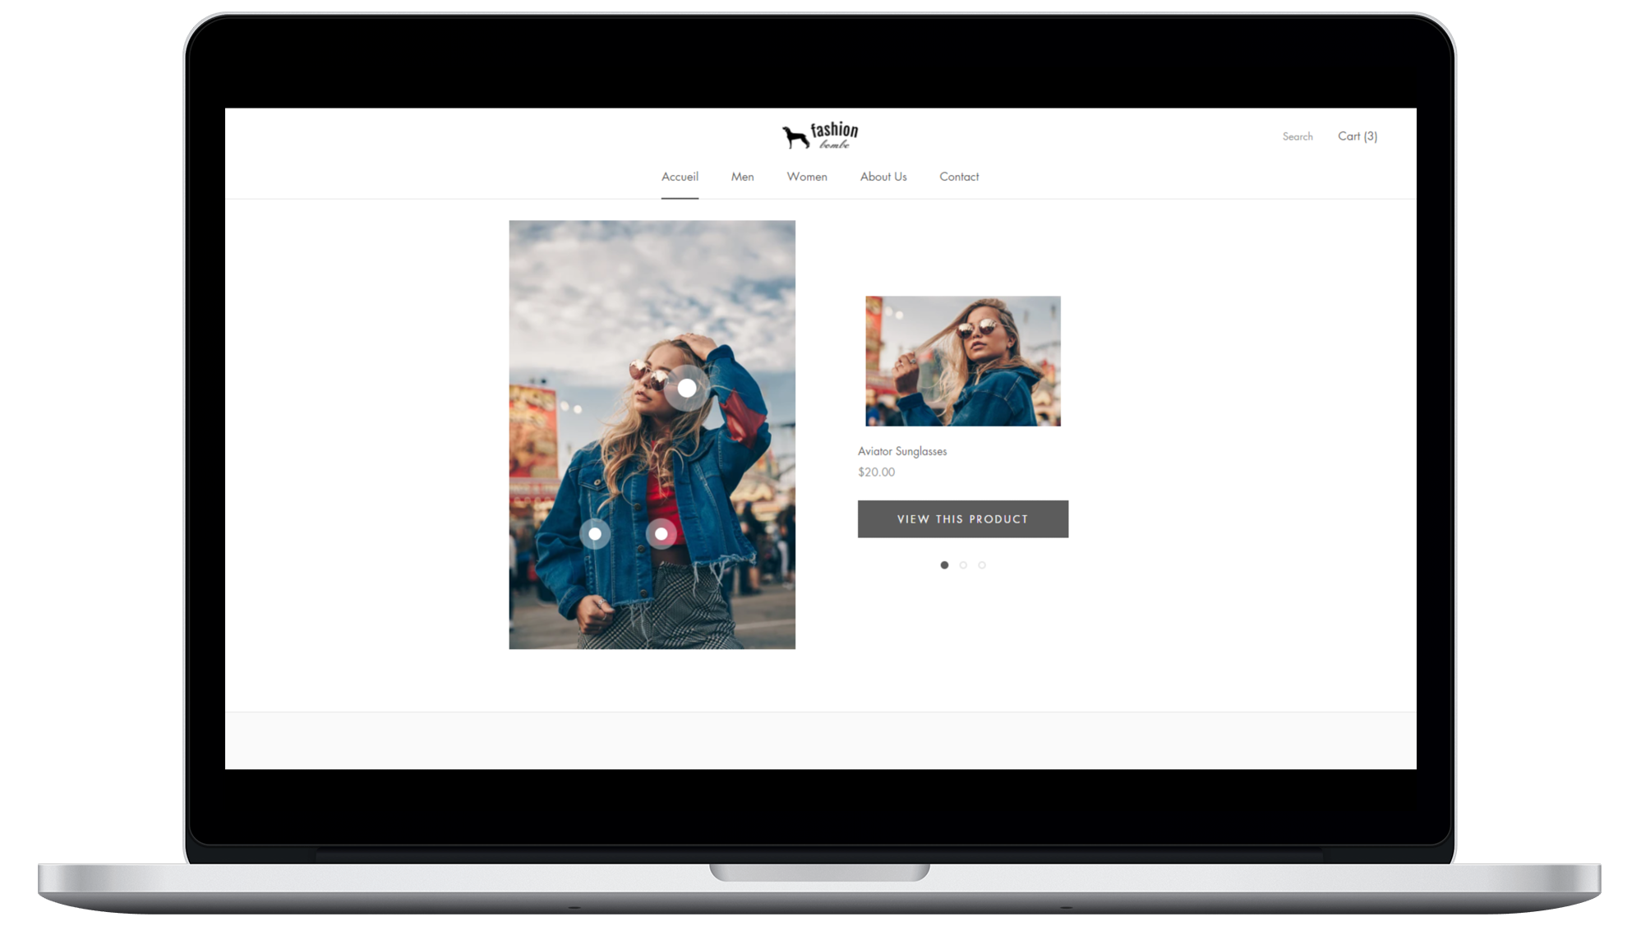
Task: Navigate to the Contact menu item
Action: pyautogui.click(x=959, y=177)
